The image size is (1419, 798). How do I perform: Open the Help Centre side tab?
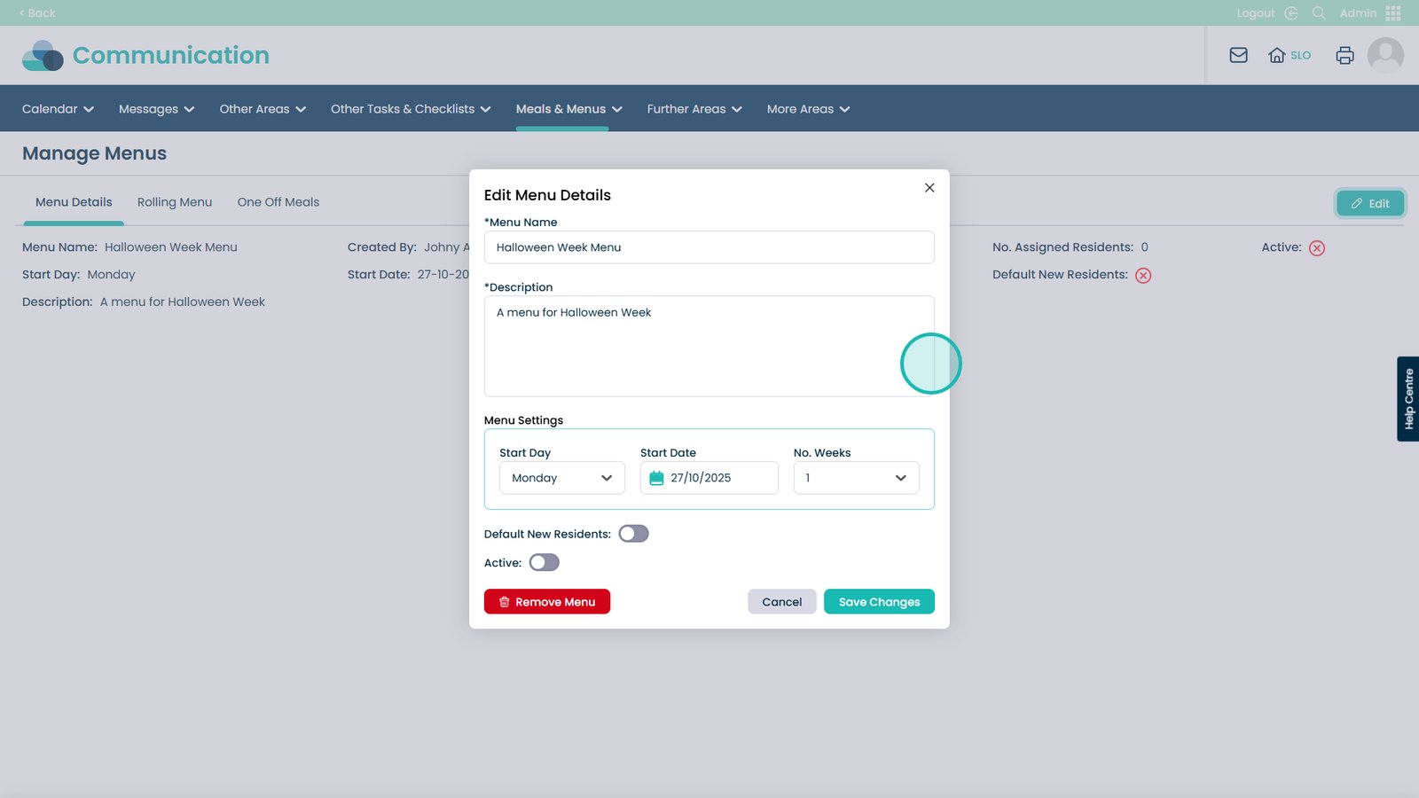pos(1407,399)
